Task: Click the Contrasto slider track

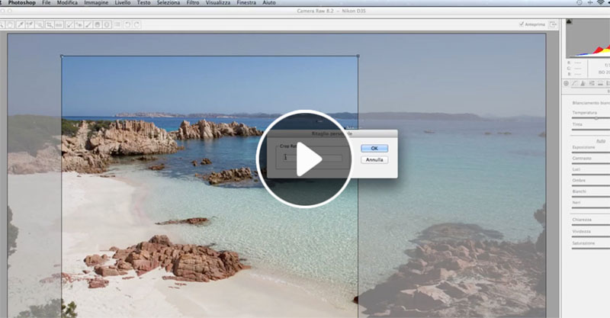Action: [x=591, y=163]
